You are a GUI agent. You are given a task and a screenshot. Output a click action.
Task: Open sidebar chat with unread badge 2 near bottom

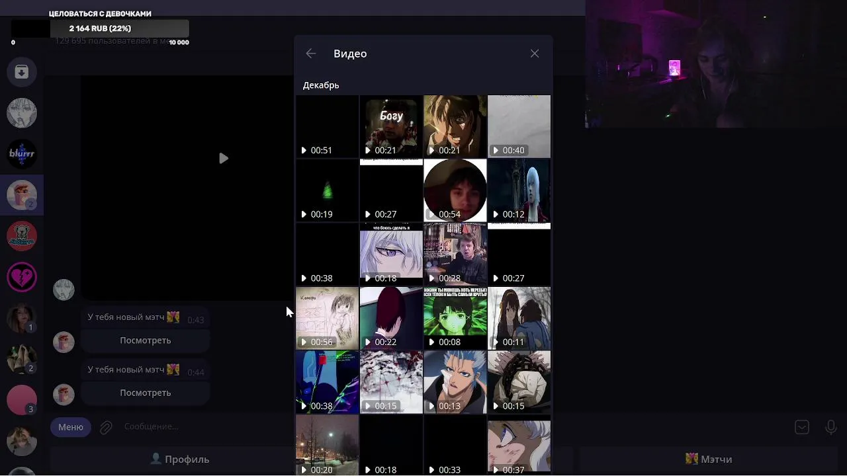pos(22,359)
